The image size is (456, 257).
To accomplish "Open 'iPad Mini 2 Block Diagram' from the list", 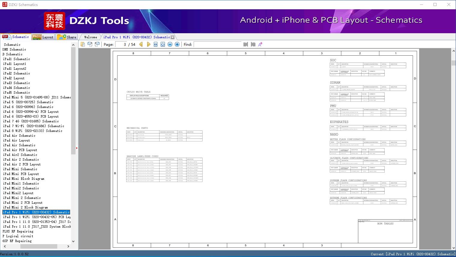I will click(x=25, y=207).
